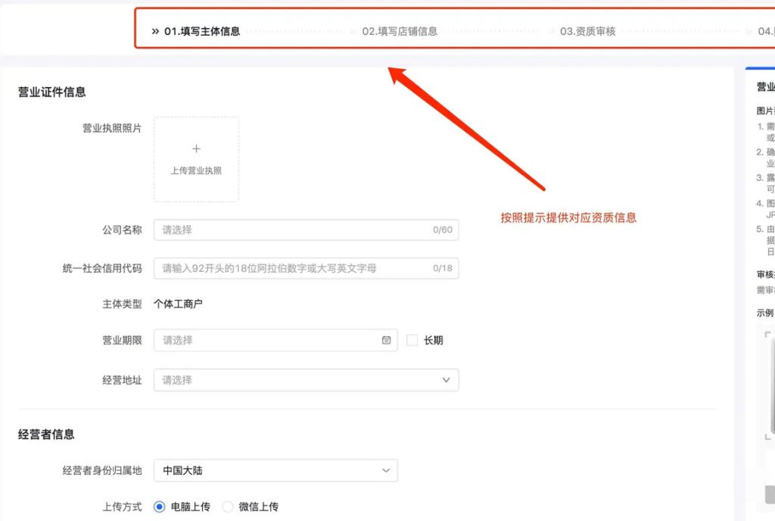Click the 个体工商户 主体类型 value
The width and height of the screenshot is (775, 521).
(x=179, y=304)
